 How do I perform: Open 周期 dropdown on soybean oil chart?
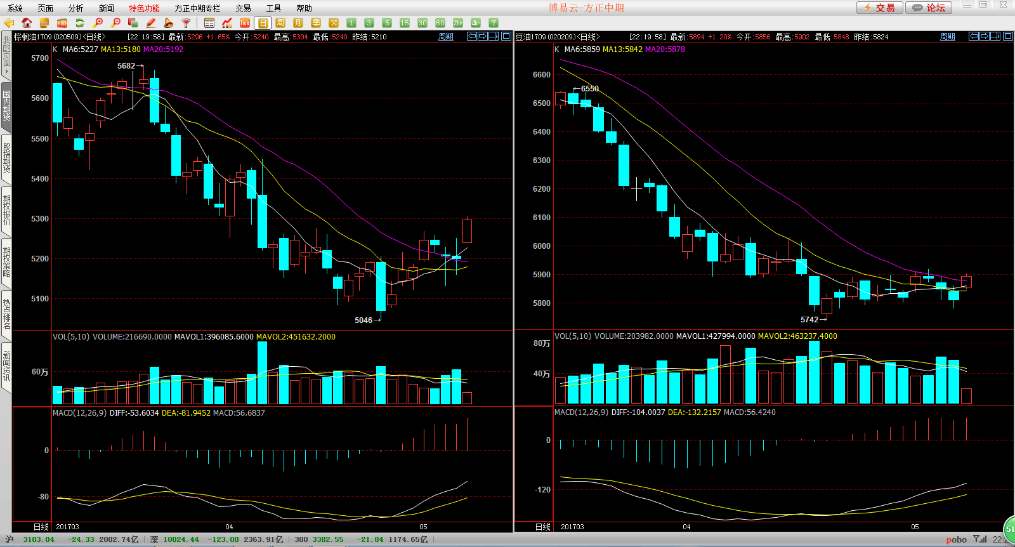pyautogui.click(x=947, y=37)
